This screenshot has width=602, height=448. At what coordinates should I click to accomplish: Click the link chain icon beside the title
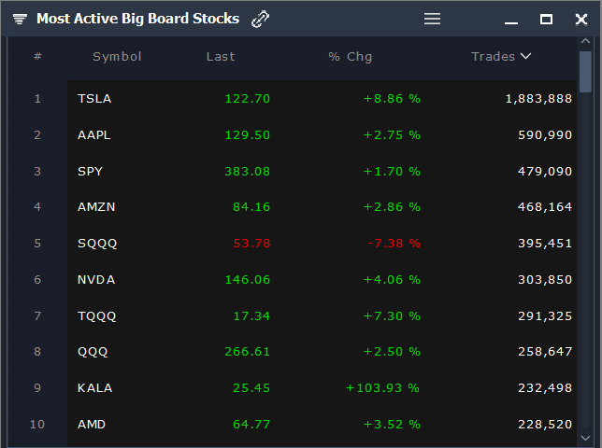pos(261,20)
